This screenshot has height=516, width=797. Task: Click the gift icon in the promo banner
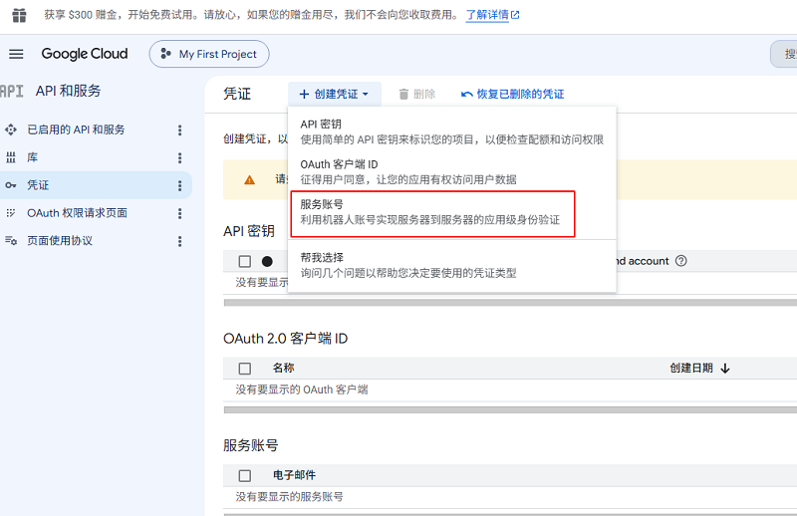(x=19, y=15)
